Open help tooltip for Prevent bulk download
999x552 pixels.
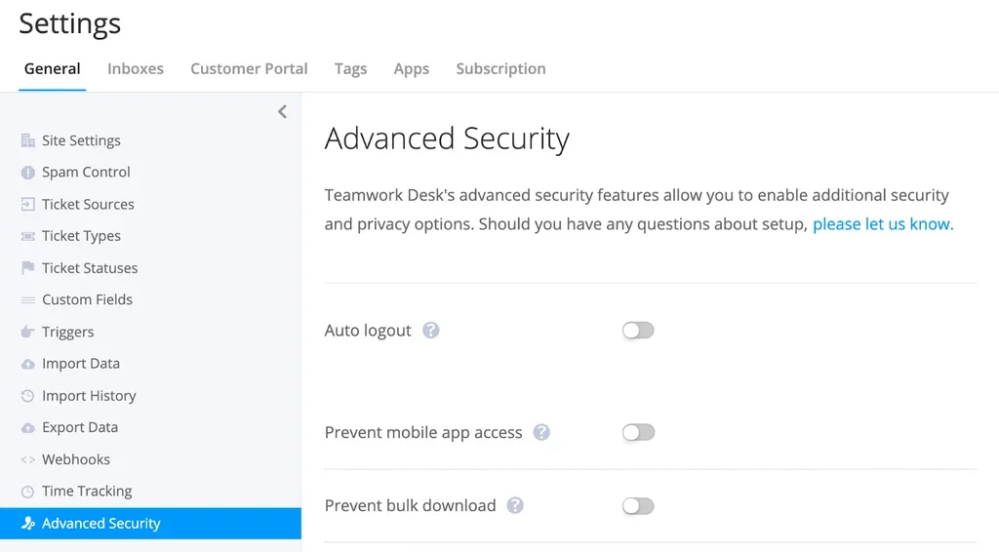515,505
